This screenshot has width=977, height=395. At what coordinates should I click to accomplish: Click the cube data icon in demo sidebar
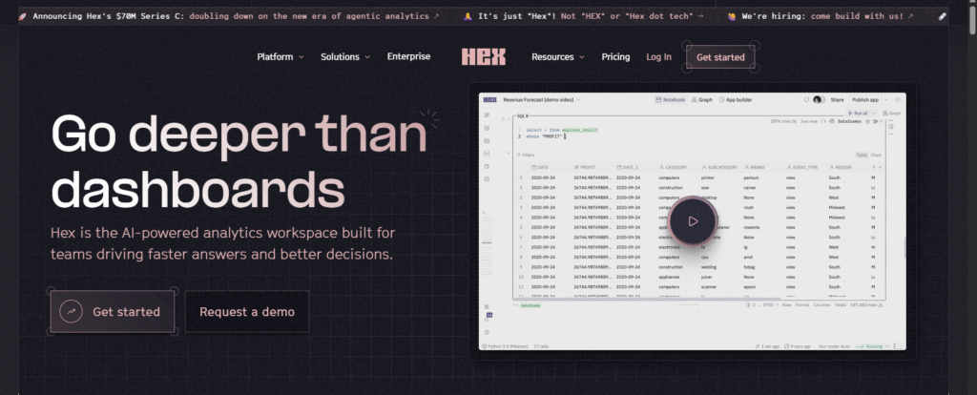point(487,128)
